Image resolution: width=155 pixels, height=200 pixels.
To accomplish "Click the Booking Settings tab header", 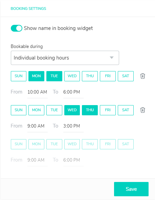I will (28, 9).
